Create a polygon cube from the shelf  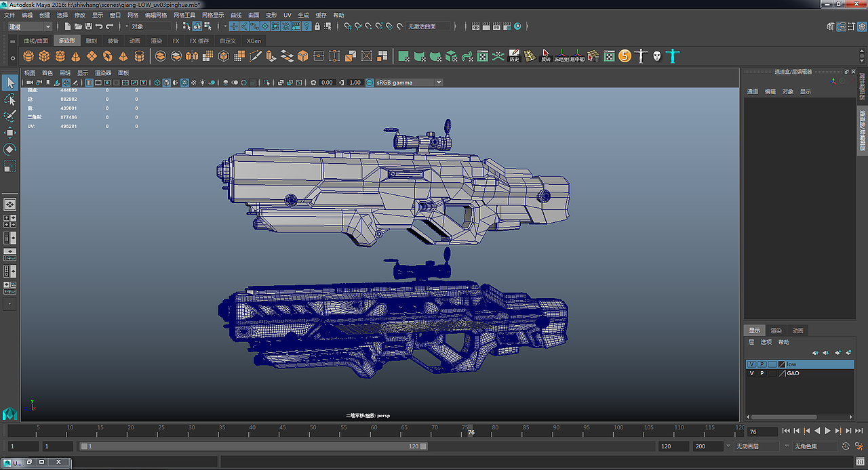(x=44, y=56)
